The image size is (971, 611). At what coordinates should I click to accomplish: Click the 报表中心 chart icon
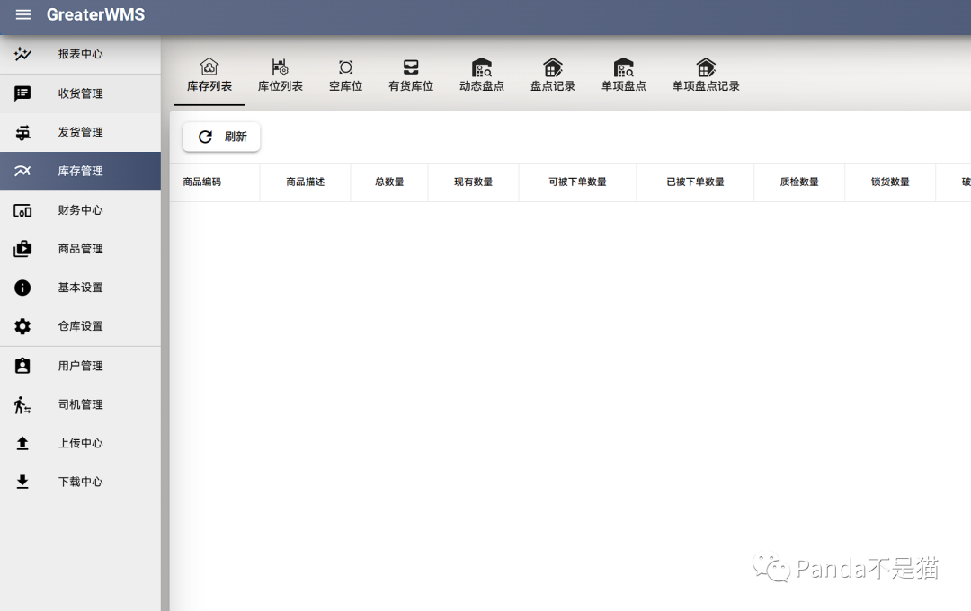pos(22,54)
